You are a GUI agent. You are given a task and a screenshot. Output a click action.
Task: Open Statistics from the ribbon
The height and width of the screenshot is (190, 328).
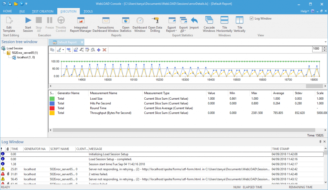(126, 24)
